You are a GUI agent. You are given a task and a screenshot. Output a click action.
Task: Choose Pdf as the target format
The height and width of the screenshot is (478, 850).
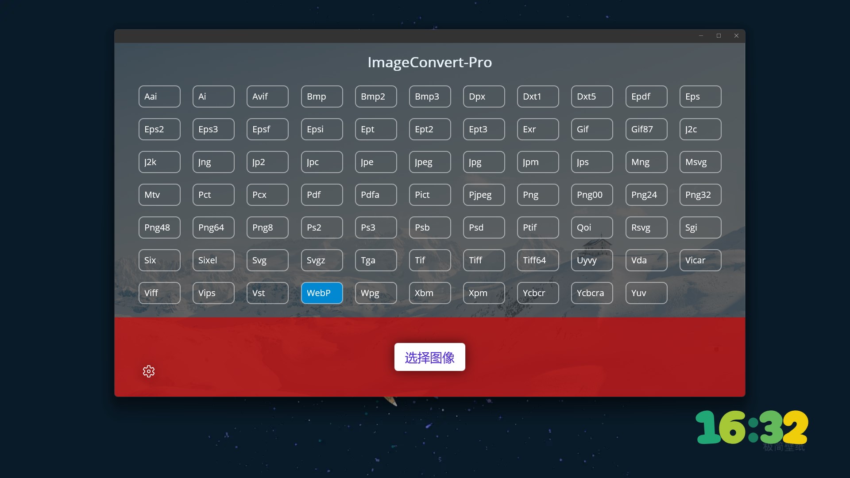click(x=322, y=195)
